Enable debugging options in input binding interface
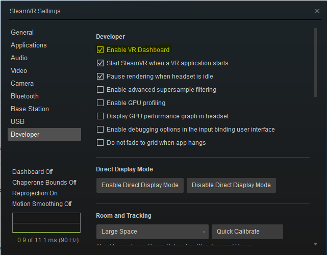 (x=100, y=130)
